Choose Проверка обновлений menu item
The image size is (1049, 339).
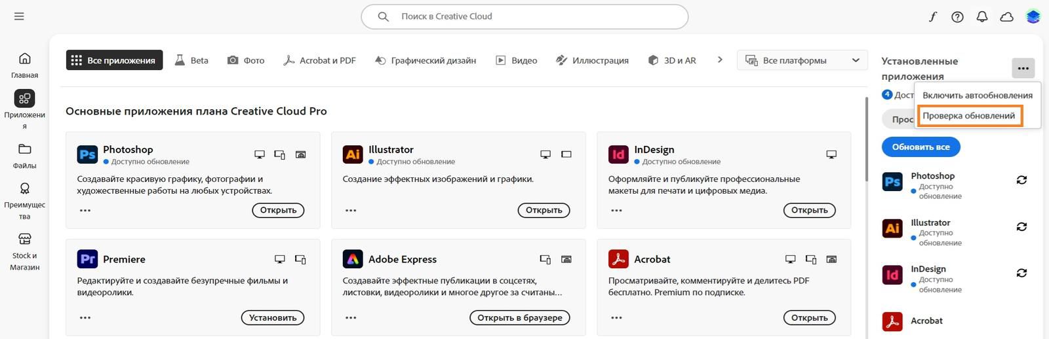pos(969,116)
